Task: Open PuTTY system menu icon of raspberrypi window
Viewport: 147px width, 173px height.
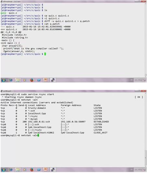Action: pyautogui.click(x=1, y=1)
